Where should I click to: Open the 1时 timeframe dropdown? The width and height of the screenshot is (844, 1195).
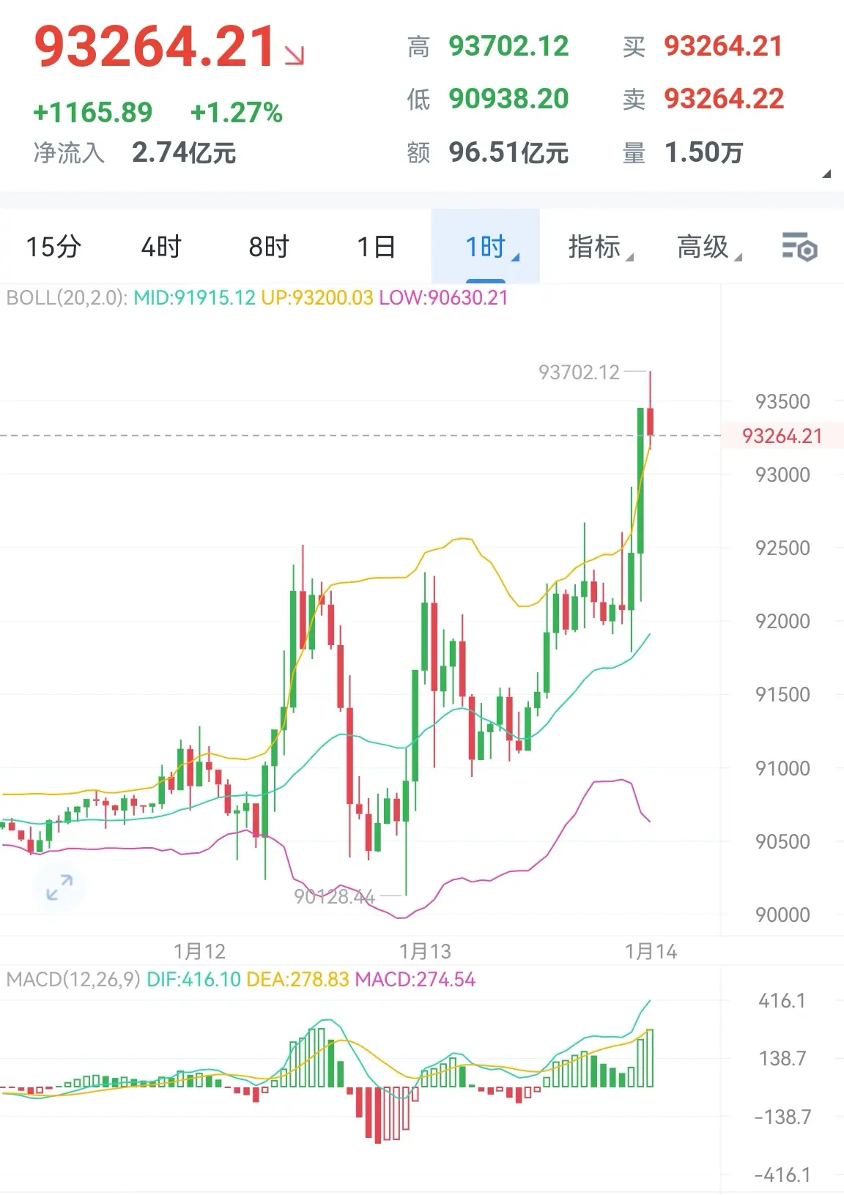[486, 247]
